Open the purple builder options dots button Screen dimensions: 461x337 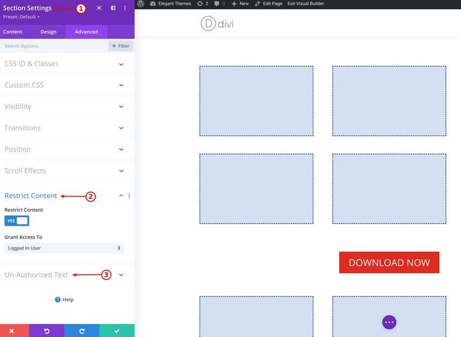tap(390, 322)
